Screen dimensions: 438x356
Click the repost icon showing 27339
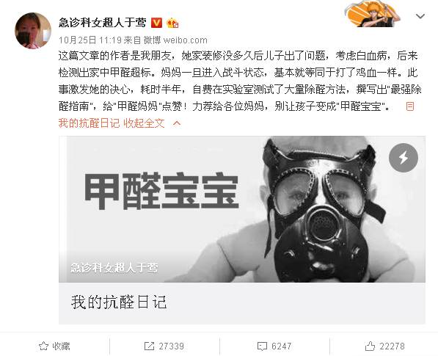pos(149,346)
